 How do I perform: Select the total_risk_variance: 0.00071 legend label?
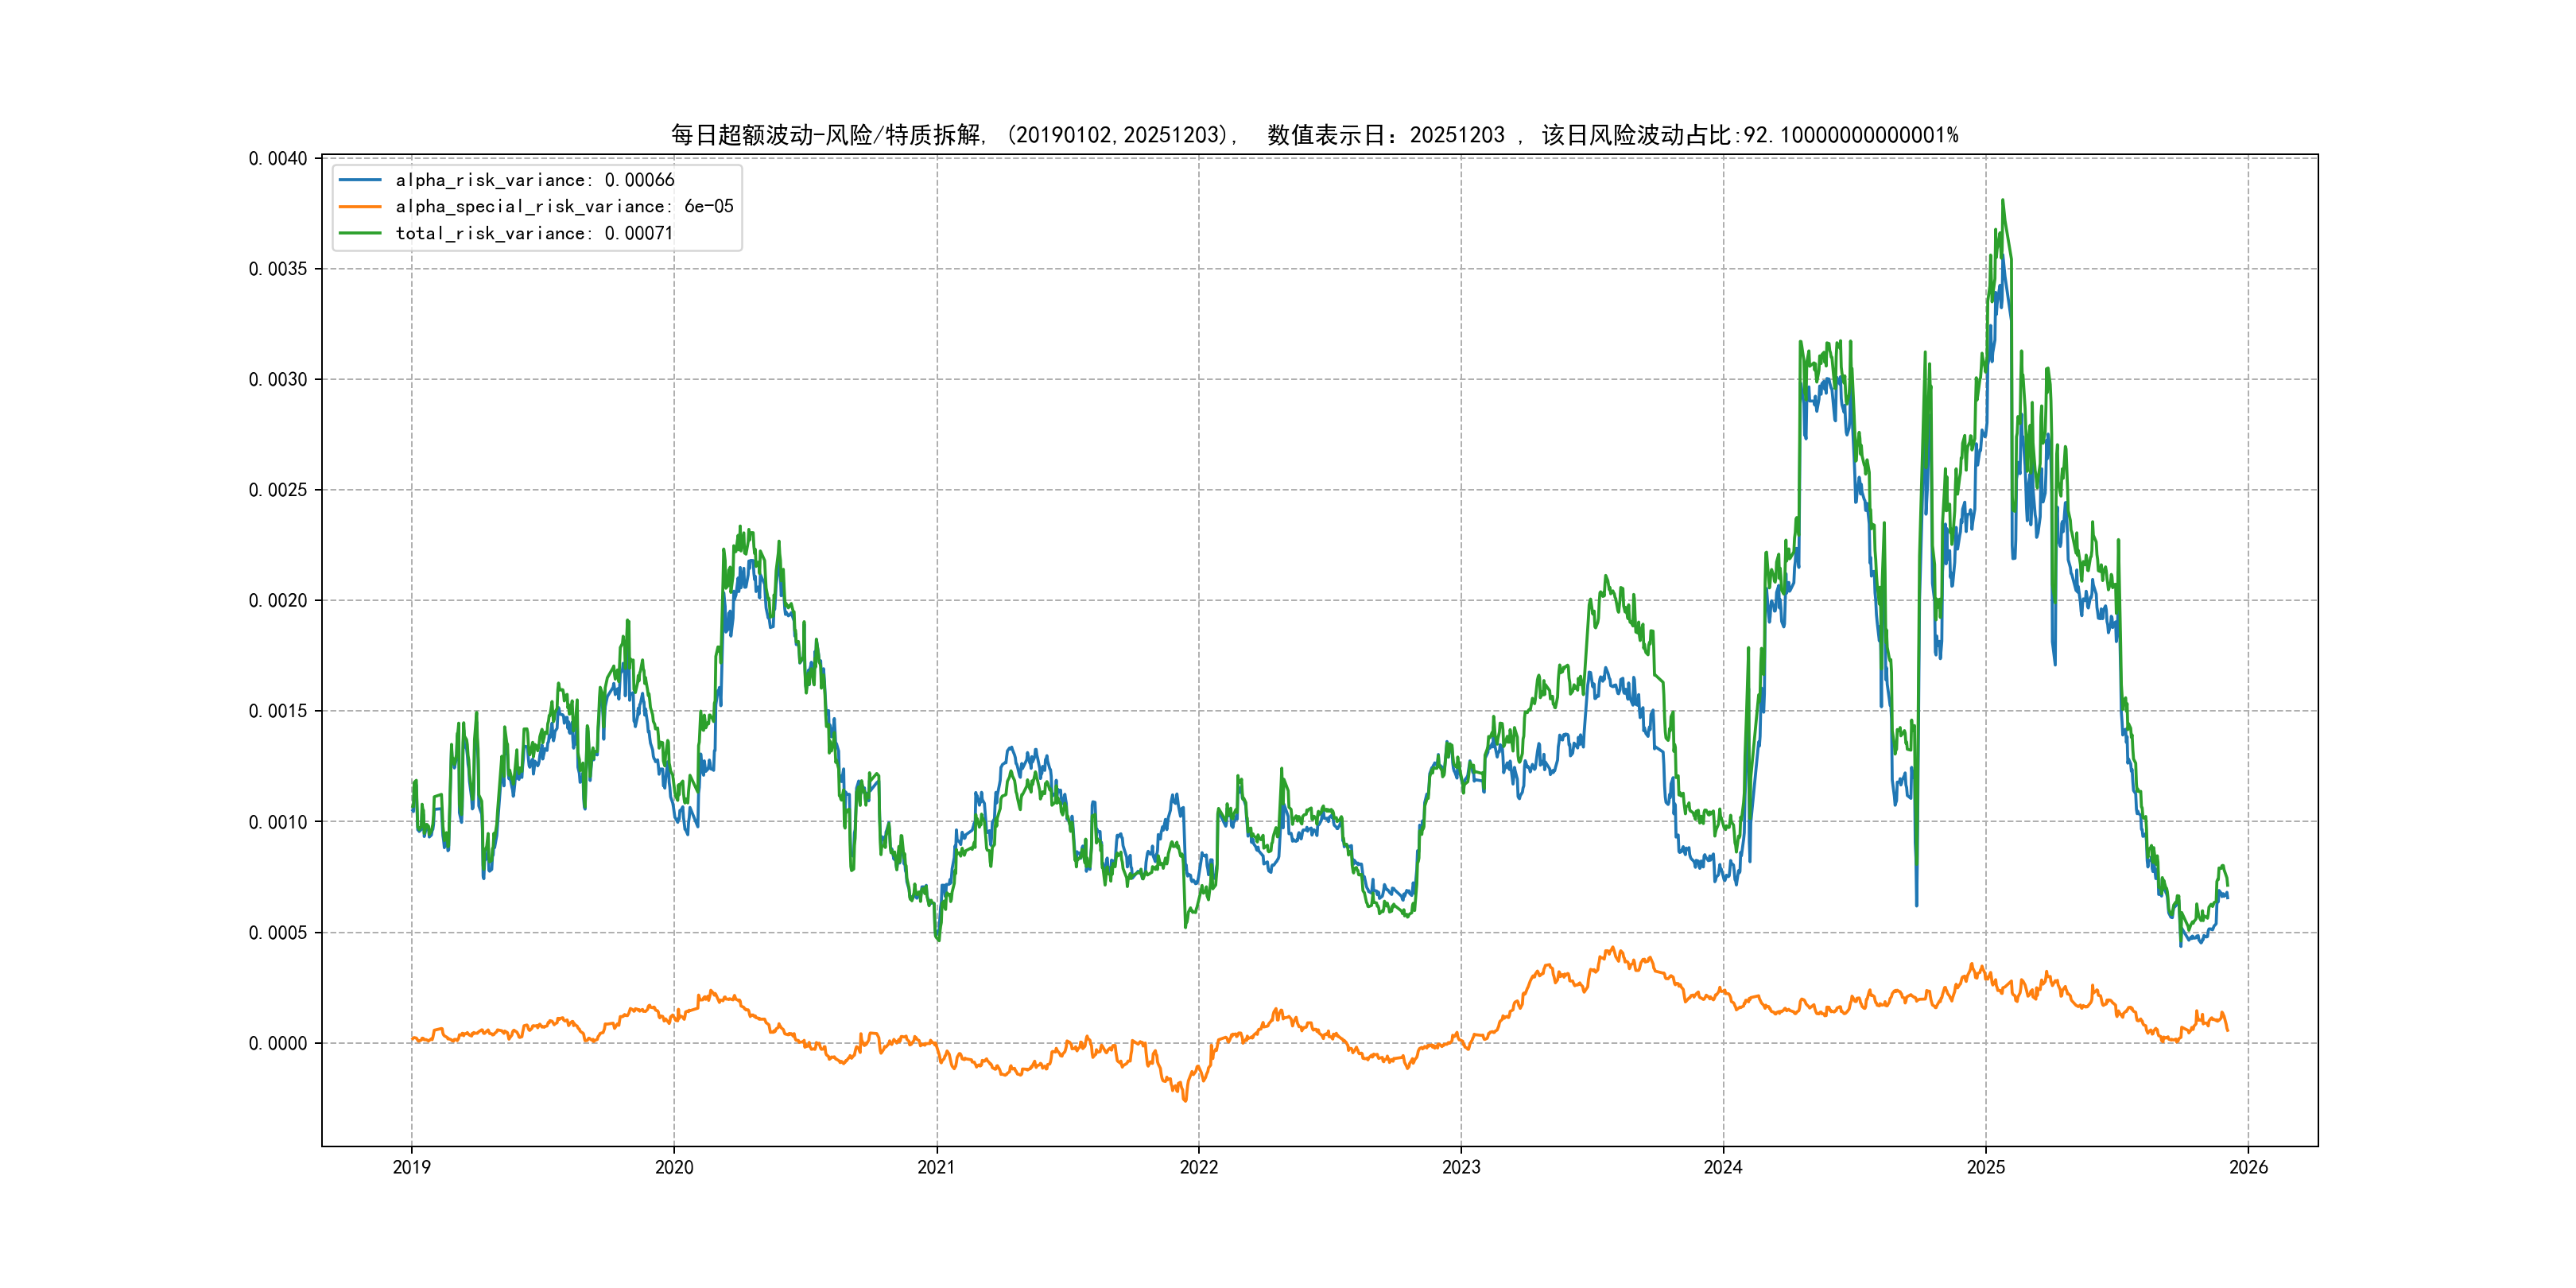pos(534,233)
